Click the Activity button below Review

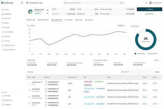point(150,14)
